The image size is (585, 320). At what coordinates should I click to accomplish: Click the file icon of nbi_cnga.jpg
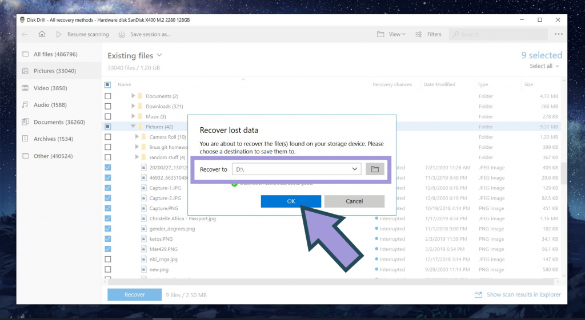(x=143, y=259)
